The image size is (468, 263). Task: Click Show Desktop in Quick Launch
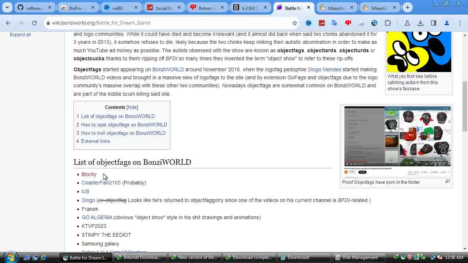[27, 258]
